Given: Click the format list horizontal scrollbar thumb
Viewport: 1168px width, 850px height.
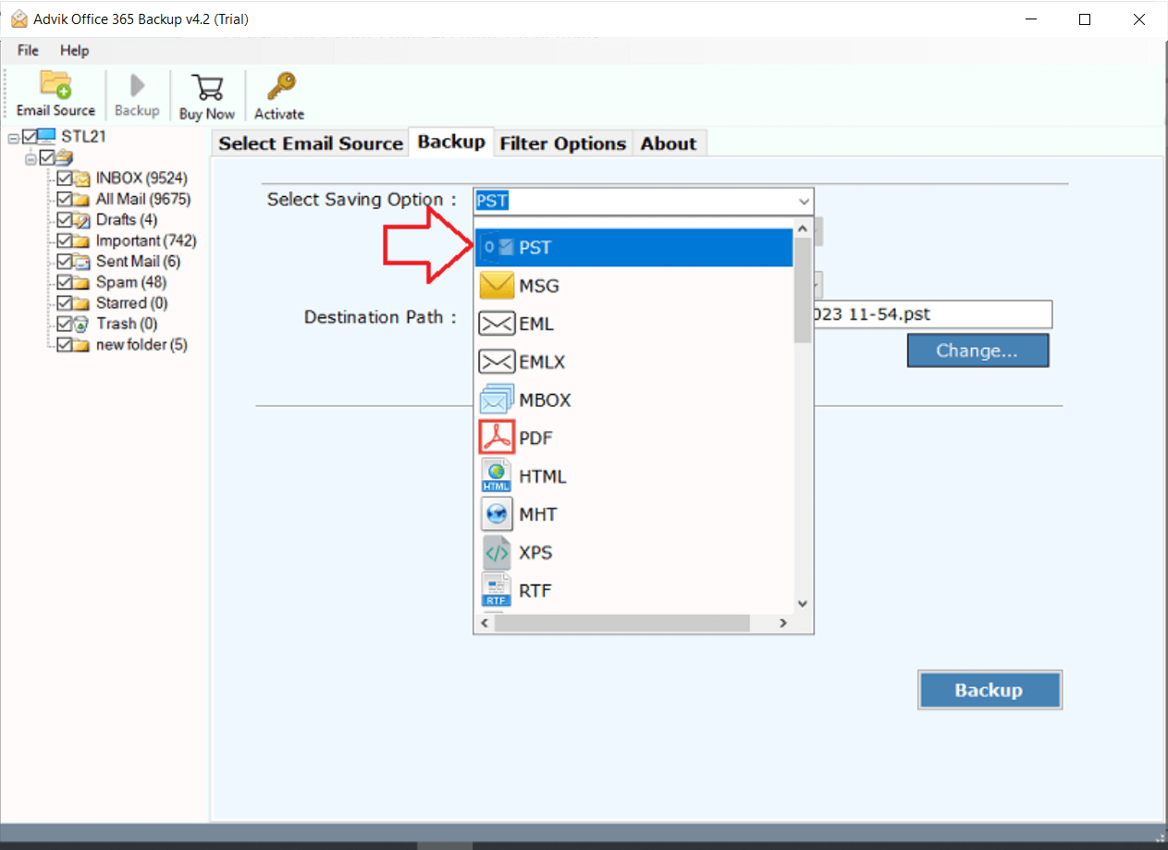Looking at the screenshot, I should pyautogui.click(x=621, y=623).
